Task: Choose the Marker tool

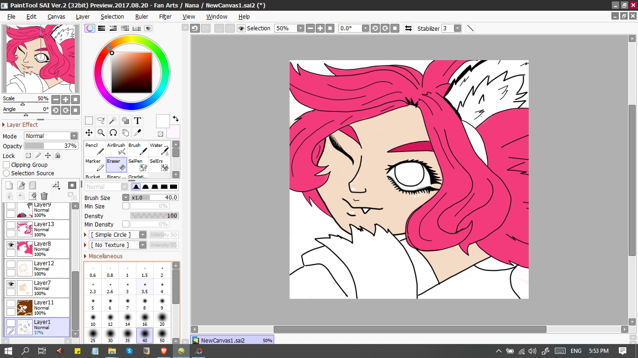Action: click(x=95, y=165)
